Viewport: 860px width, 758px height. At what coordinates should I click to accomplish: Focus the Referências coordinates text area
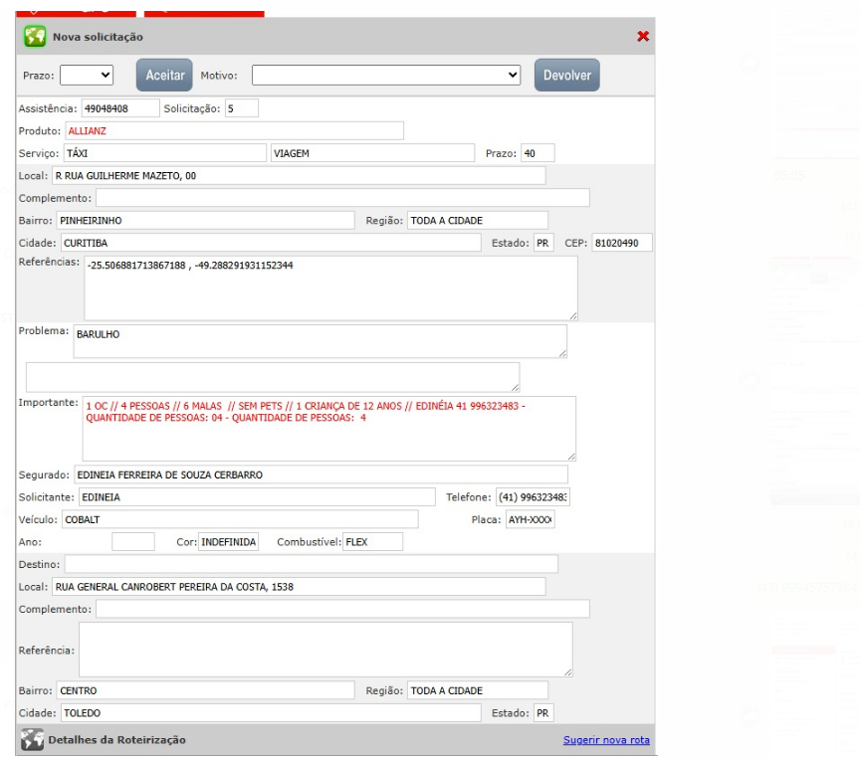tap(330, 287)
